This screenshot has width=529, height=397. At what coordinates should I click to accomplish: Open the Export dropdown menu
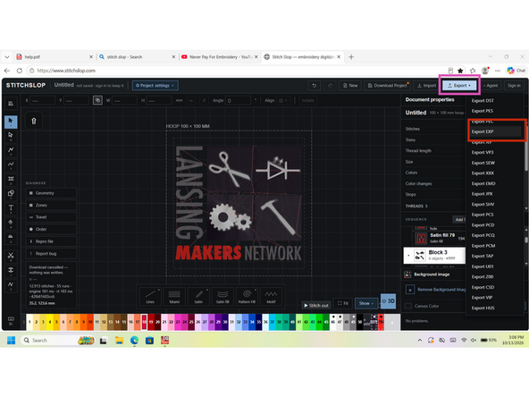tap(459, 86)
